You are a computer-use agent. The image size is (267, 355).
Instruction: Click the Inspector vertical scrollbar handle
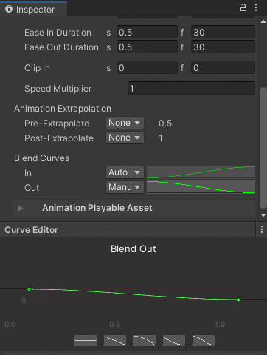click(x=263, y=148)
